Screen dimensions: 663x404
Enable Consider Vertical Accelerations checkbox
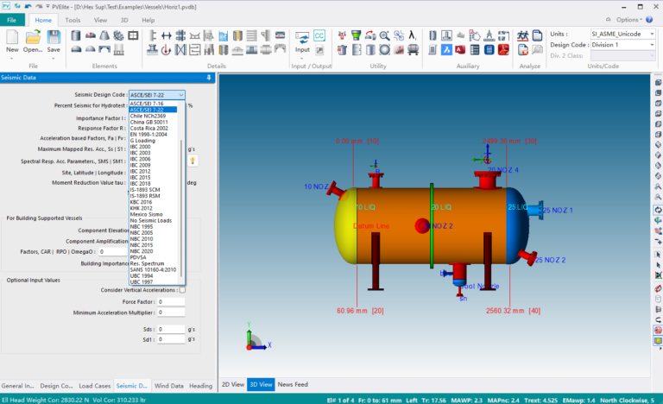(x=182, y=290)
